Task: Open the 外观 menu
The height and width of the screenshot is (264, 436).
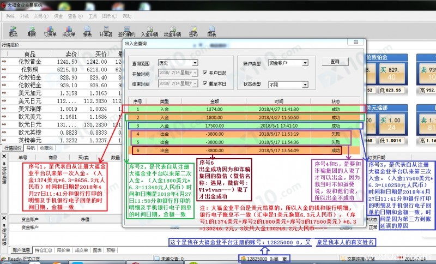Action: pos(24,16)
